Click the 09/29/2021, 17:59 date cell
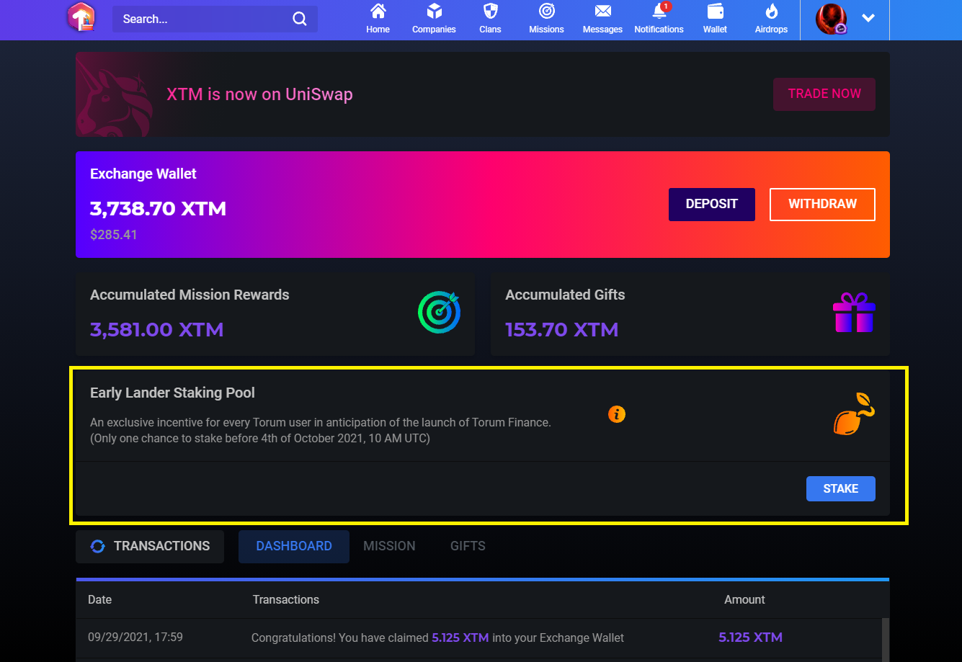 pos(135,638)
